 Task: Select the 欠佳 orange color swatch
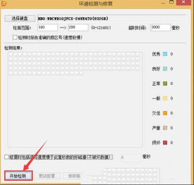pyautogui.click(x=165, y=113)
